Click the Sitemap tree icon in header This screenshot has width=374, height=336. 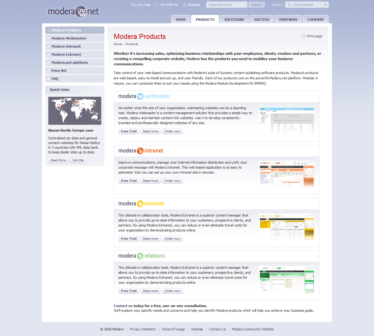tap(185, 5)
